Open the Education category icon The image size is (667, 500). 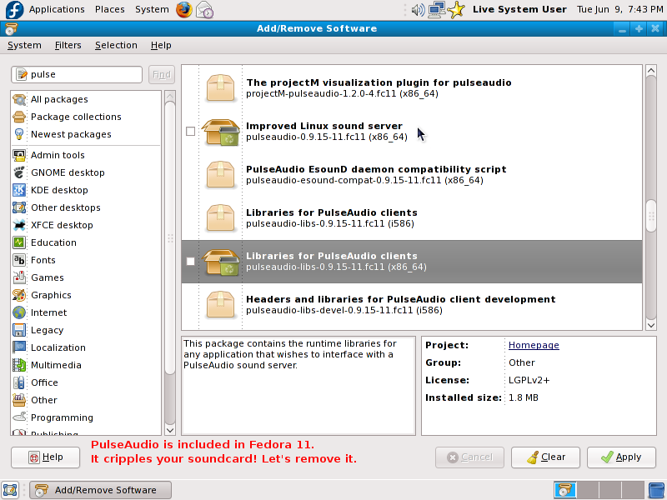click(x=19, y=242)
